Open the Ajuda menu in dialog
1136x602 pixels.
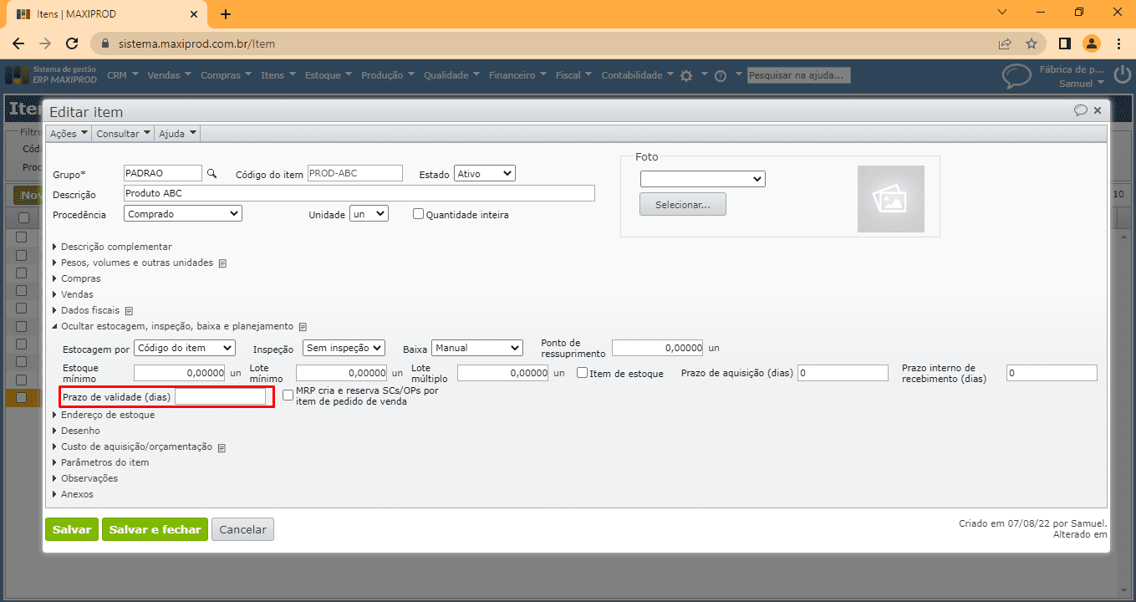coord(177,133)
